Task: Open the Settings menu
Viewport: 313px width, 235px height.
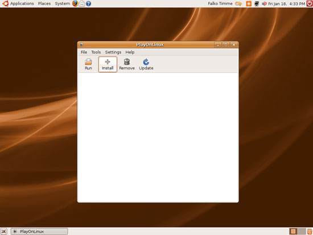Action: tap(113, 52)
